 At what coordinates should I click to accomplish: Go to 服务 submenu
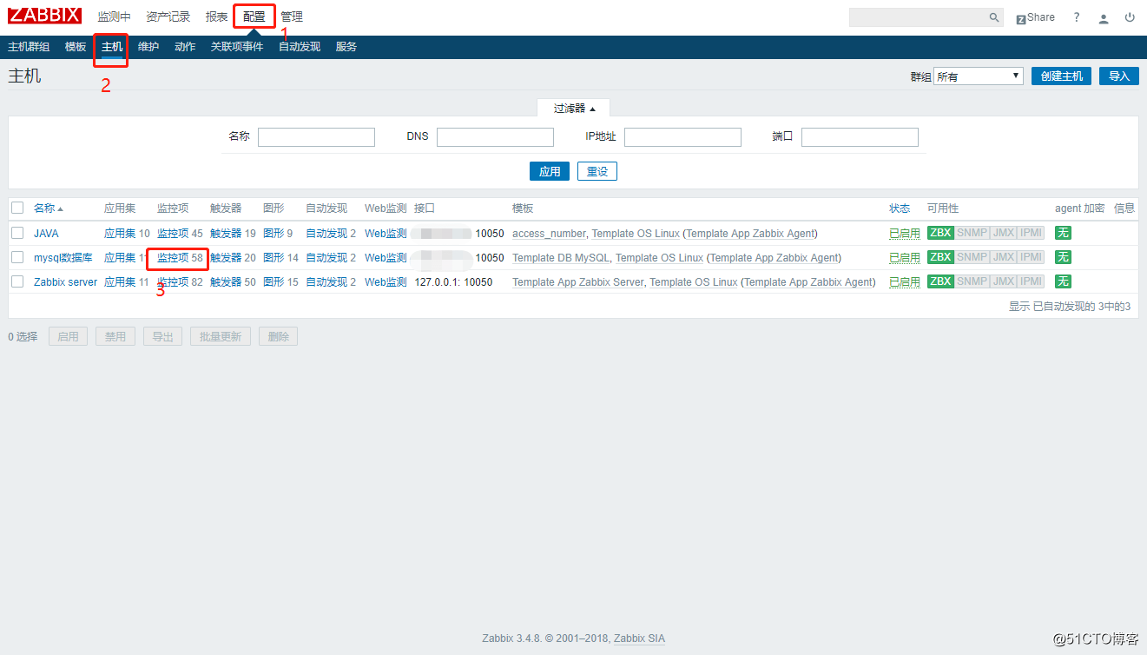pyautogui.click(x=346, y=47)
